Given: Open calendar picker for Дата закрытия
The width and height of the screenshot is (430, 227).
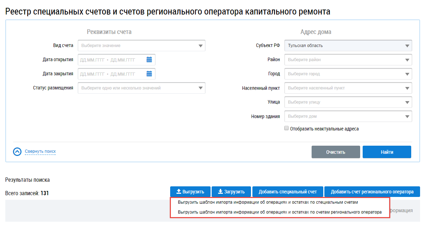Looking at the screenshot, I should click(x=149, y=74).
